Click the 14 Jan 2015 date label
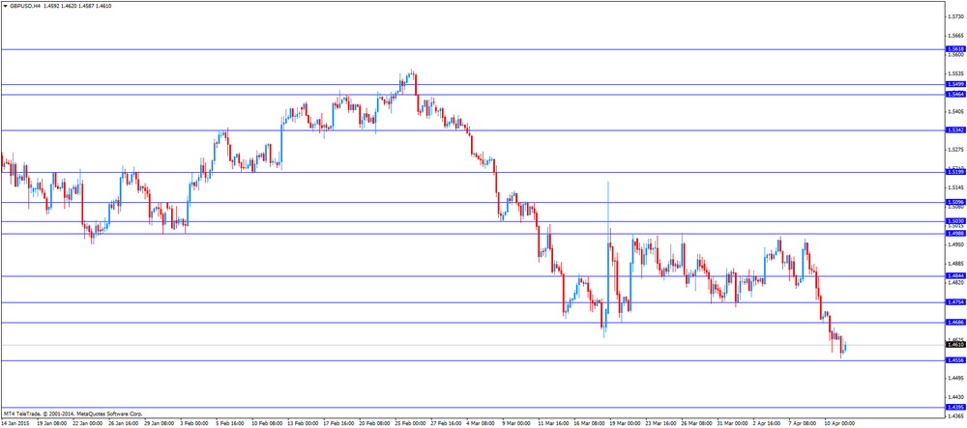The image size is (967, 428). [16, 424]
